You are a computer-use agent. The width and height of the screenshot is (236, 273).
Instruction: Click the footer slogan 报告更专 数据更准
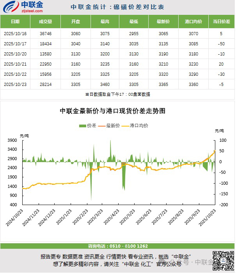point(62,257)
